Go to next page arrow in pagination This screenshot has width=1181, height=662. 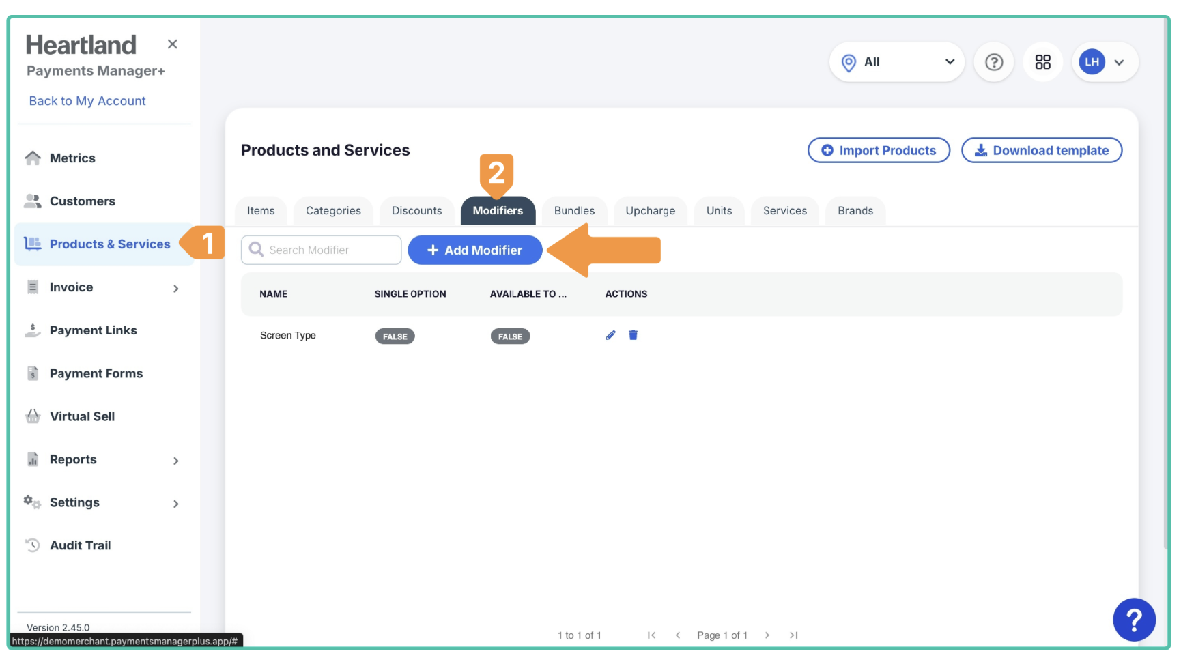click(767, 635)
